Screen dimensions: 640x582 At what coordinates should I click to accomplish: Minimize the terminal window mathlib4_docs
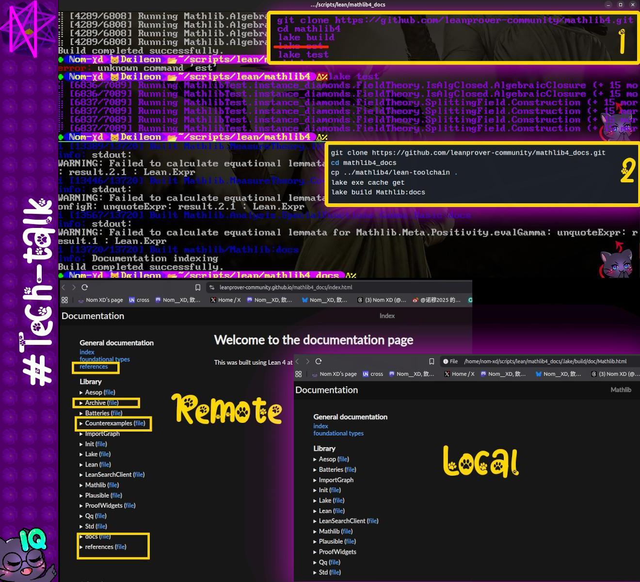[x=608, y=4]
